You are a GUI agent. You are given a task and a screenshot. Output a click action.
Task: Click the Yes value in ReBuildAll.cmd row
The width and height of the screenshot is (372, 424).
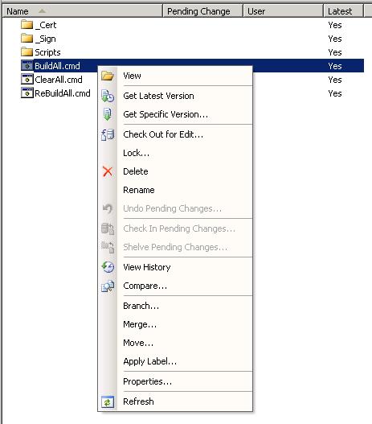tap(335, 93)
